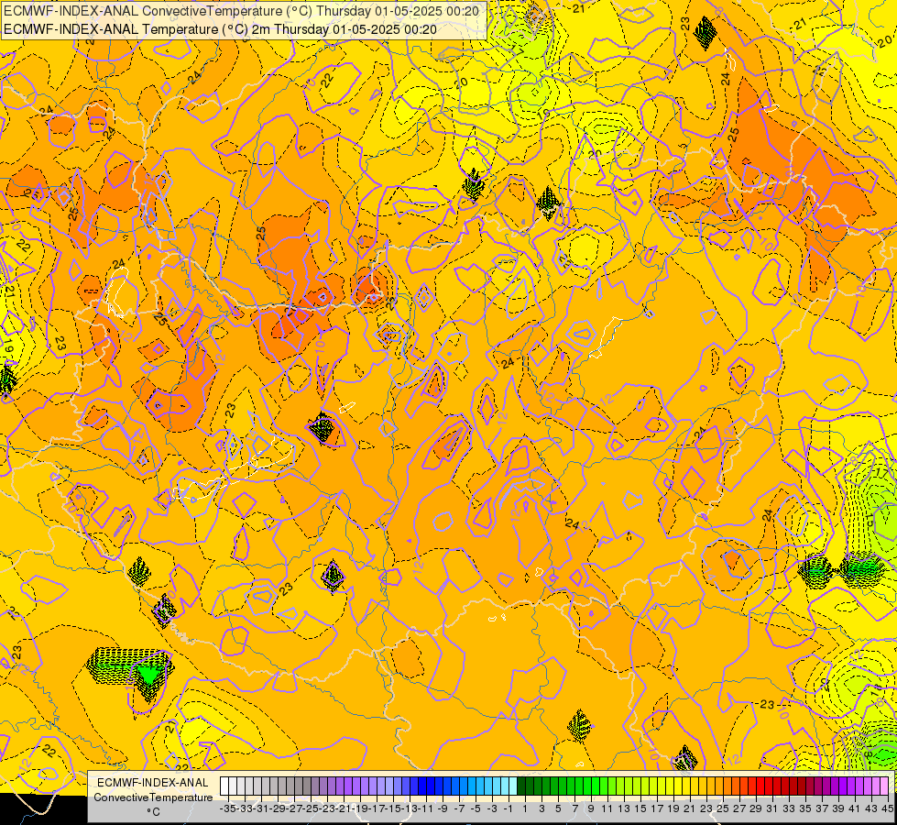Click the ConvectiveTemperature title line at top
The image size is (897, 825).
(x=241, y=10)
